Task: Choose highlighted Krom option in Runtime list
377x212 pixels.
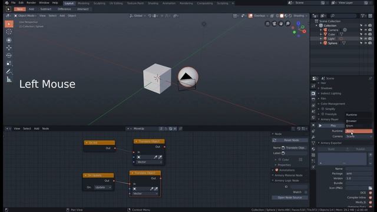Action: click(359, 131)
